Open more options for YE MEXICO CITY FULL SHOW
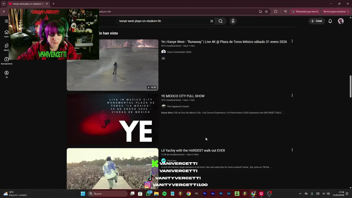The height and width of the screenshot is (198, 352). tap(292, 95)
